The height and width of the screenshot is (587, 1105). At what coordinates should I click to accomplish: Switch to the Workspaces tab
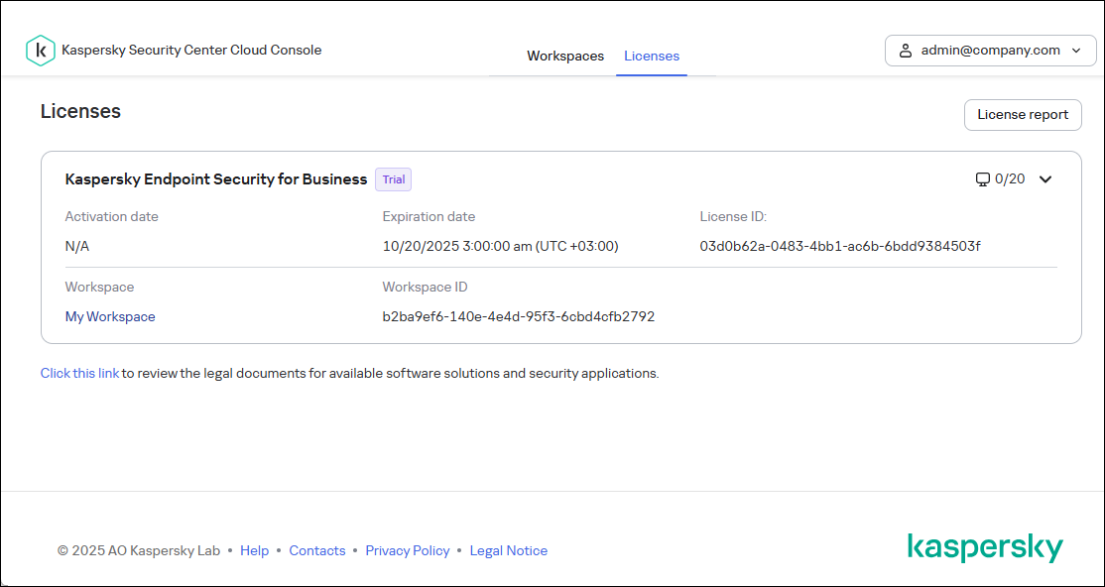[x=565, y=57]
